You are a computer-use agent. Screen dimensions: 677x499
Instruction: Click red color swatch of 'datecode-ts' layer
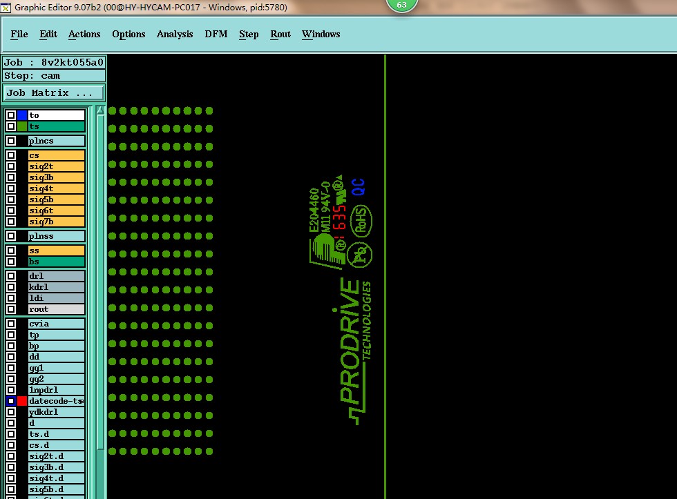pos(22,401)
